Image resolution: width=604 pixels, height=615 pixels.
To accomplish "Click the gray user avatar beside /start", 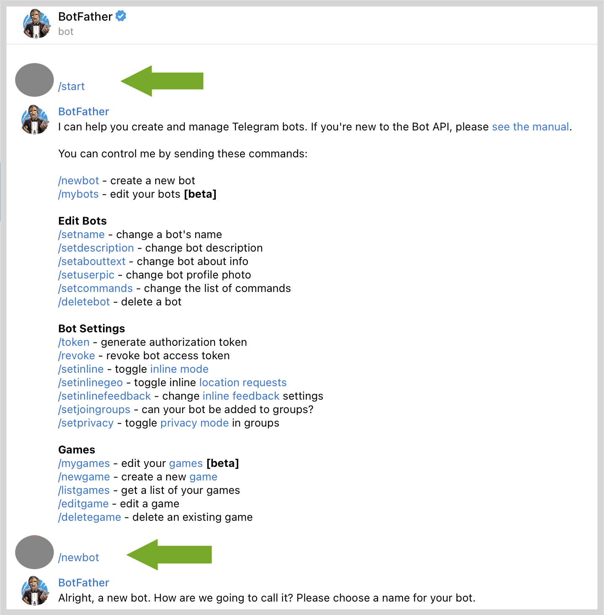I will [34, 80].
